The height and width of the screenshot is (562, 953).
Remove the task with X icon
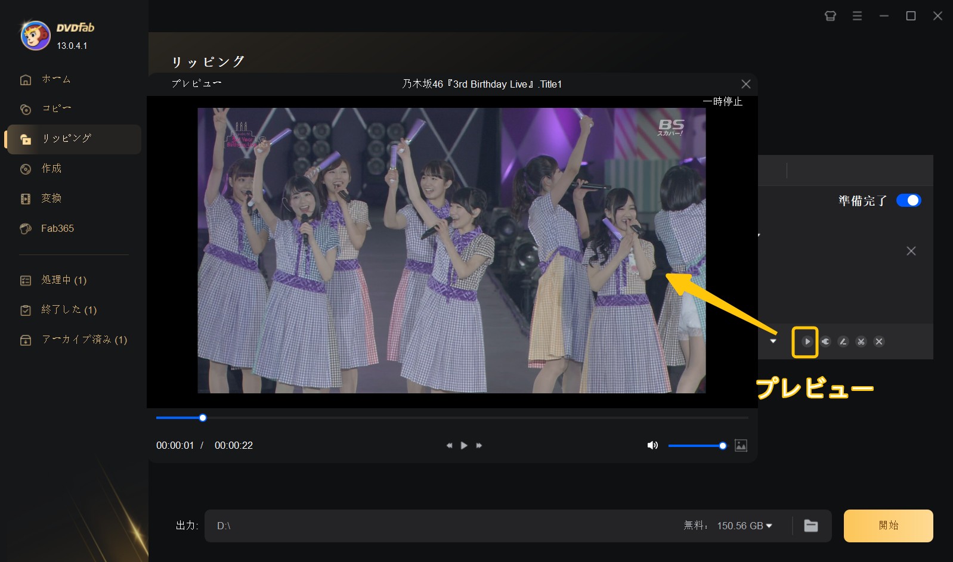click(x=911, y=251)
